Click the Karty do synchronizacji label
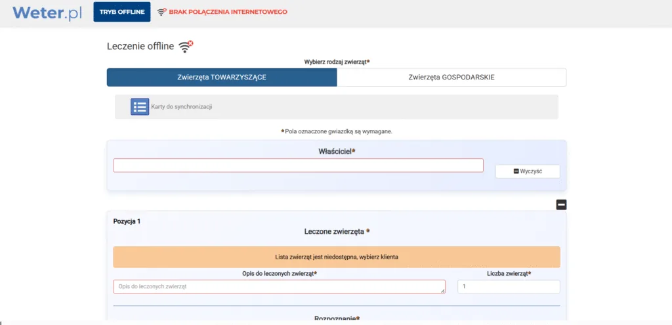Image resolution: width=672 pixels, height=325 pixels. 182,107
